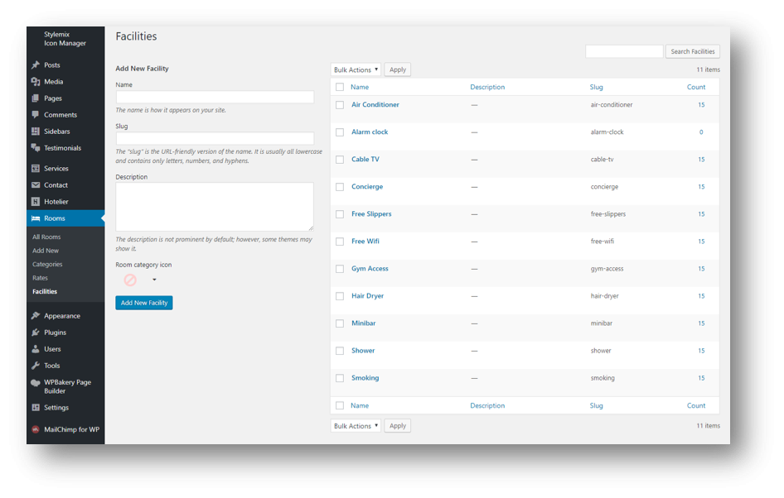Open the Room category icon picker arrow
784x498 pixels.
pos(154,280)
